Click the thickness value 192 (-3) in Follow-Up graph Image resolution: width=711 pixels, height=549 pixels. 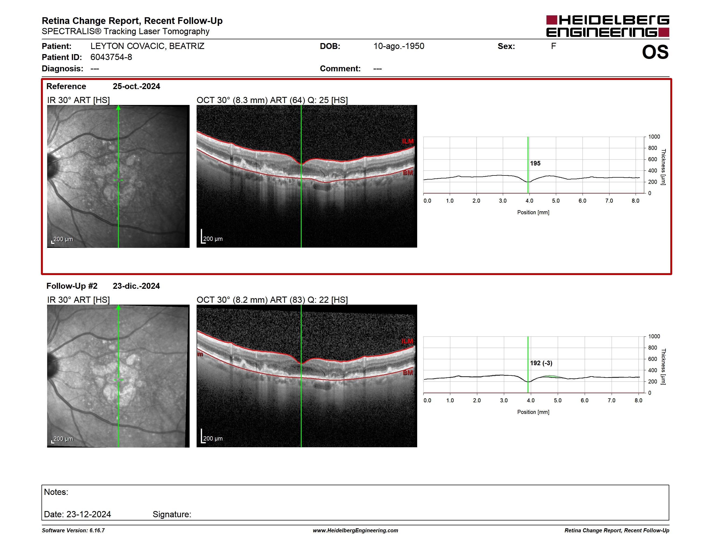click(x=541, y=363)
